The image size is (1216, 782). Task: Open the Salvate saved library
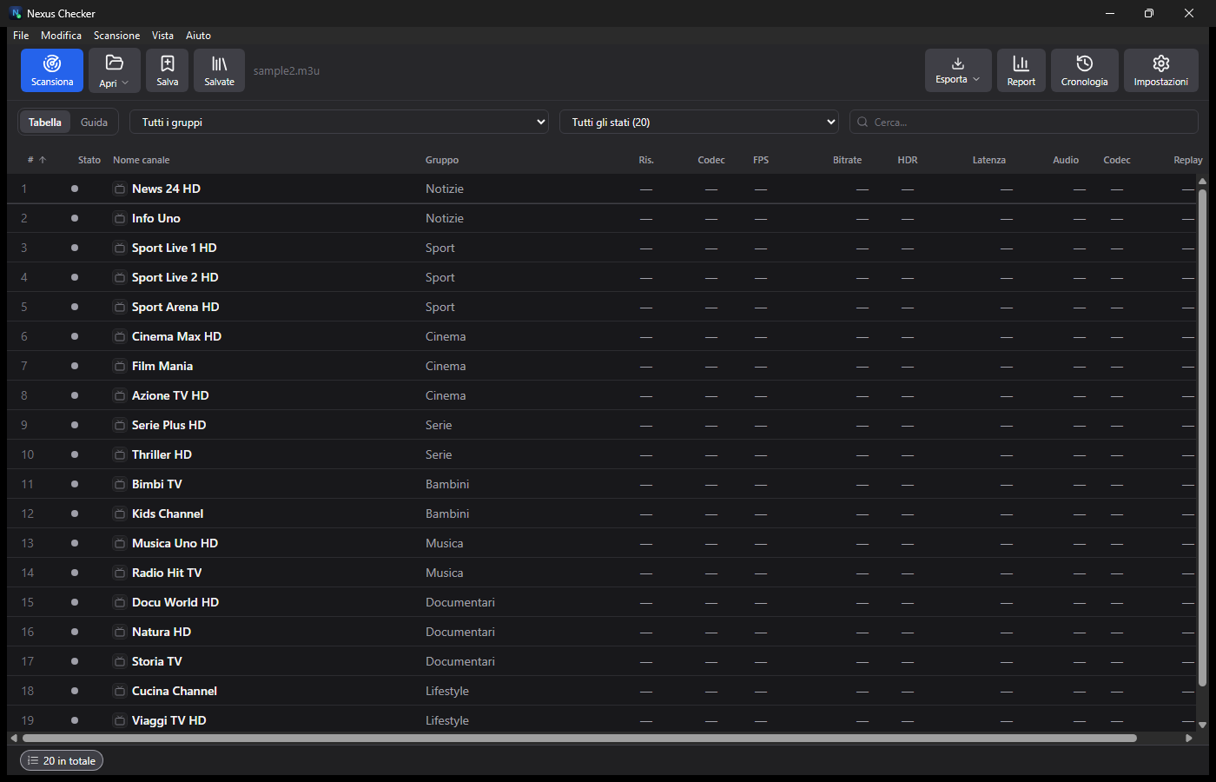pos(219,70)
